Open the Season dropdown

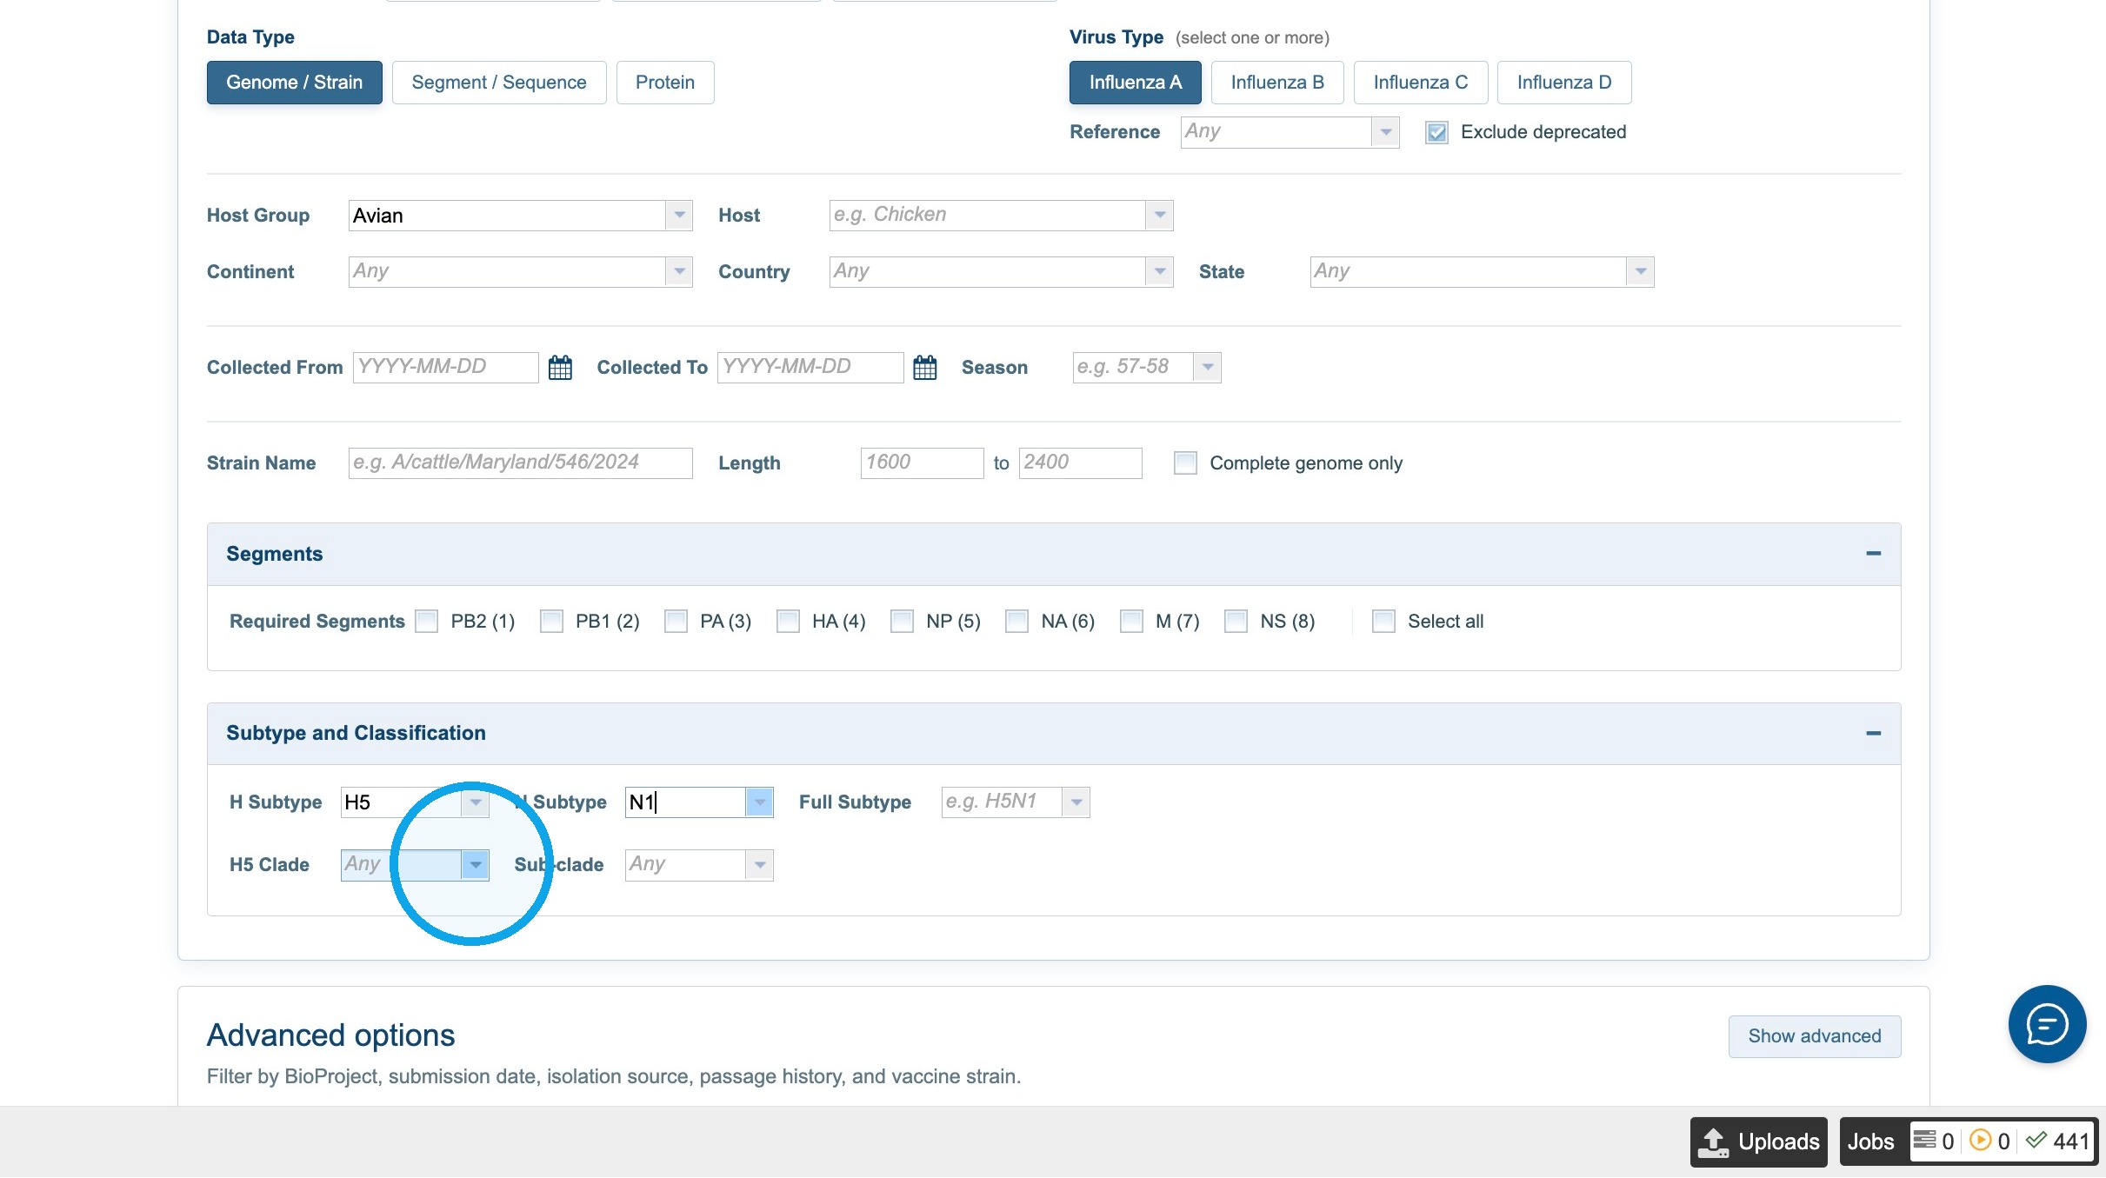pyautogui.click(x=1207, y=367)
